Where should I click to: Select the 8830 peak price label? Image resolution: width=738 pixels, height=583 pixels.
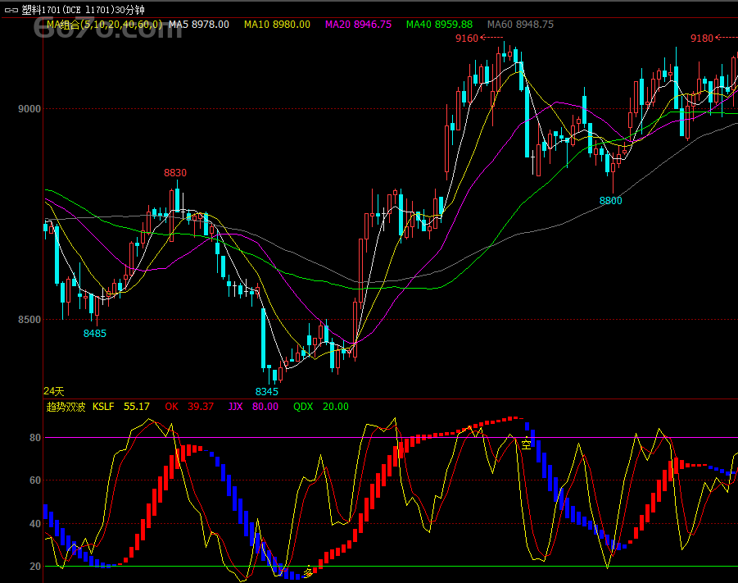(175, 173)
